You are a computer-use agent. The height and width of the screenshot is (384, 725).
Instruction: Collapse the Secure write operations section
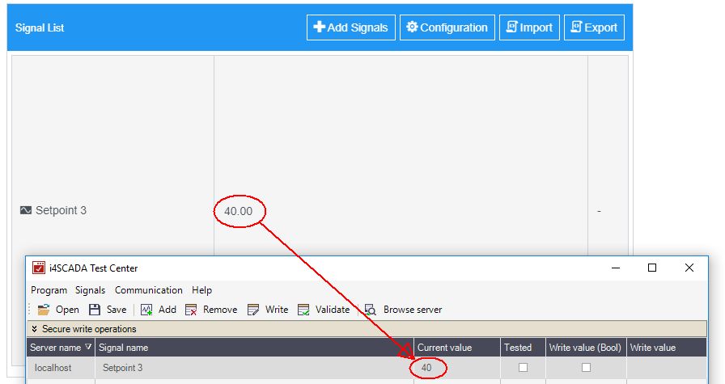(x=34, y=329)
